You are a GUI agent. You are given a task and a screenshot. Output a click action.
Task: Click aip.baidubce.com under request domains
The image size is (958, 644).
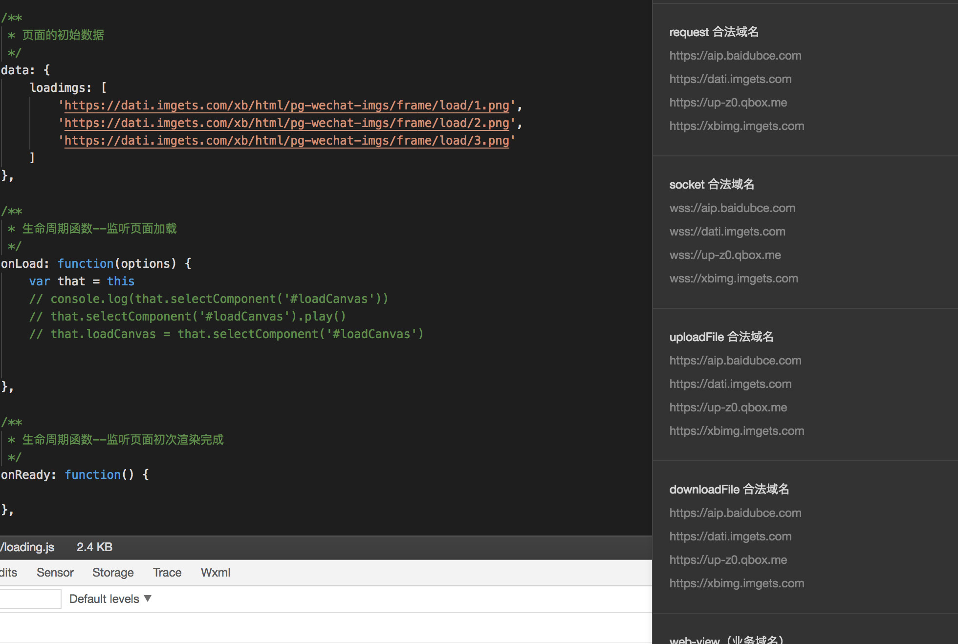[735, 56]
